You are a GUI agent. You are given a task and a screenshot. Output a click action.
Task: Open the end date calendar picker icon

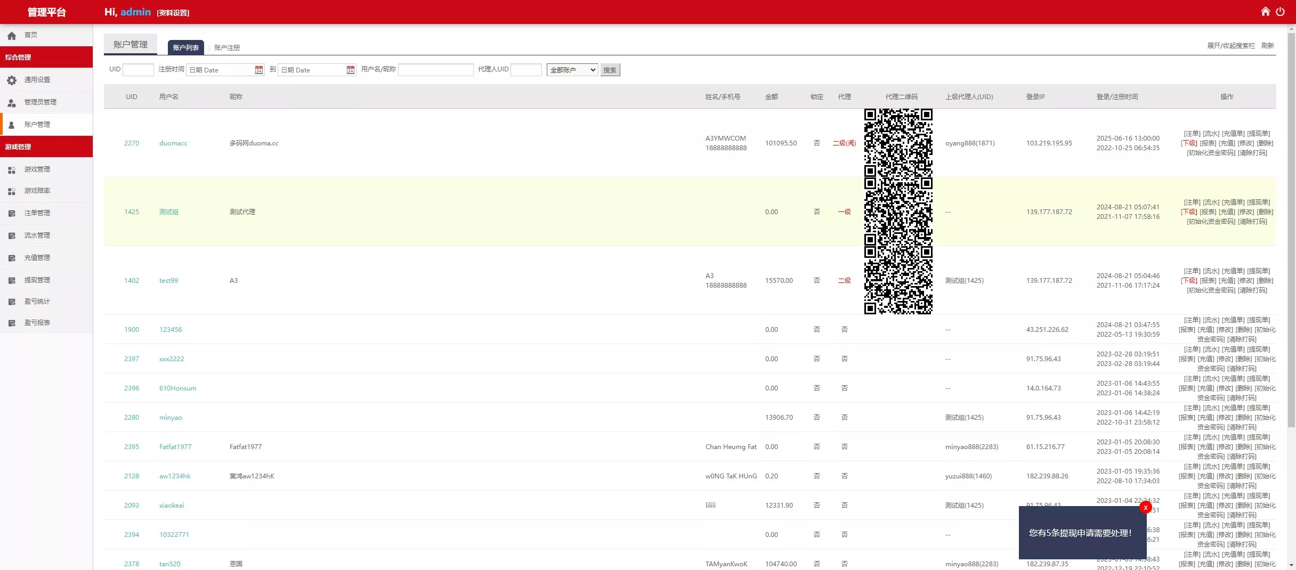(x=350, y=70)
